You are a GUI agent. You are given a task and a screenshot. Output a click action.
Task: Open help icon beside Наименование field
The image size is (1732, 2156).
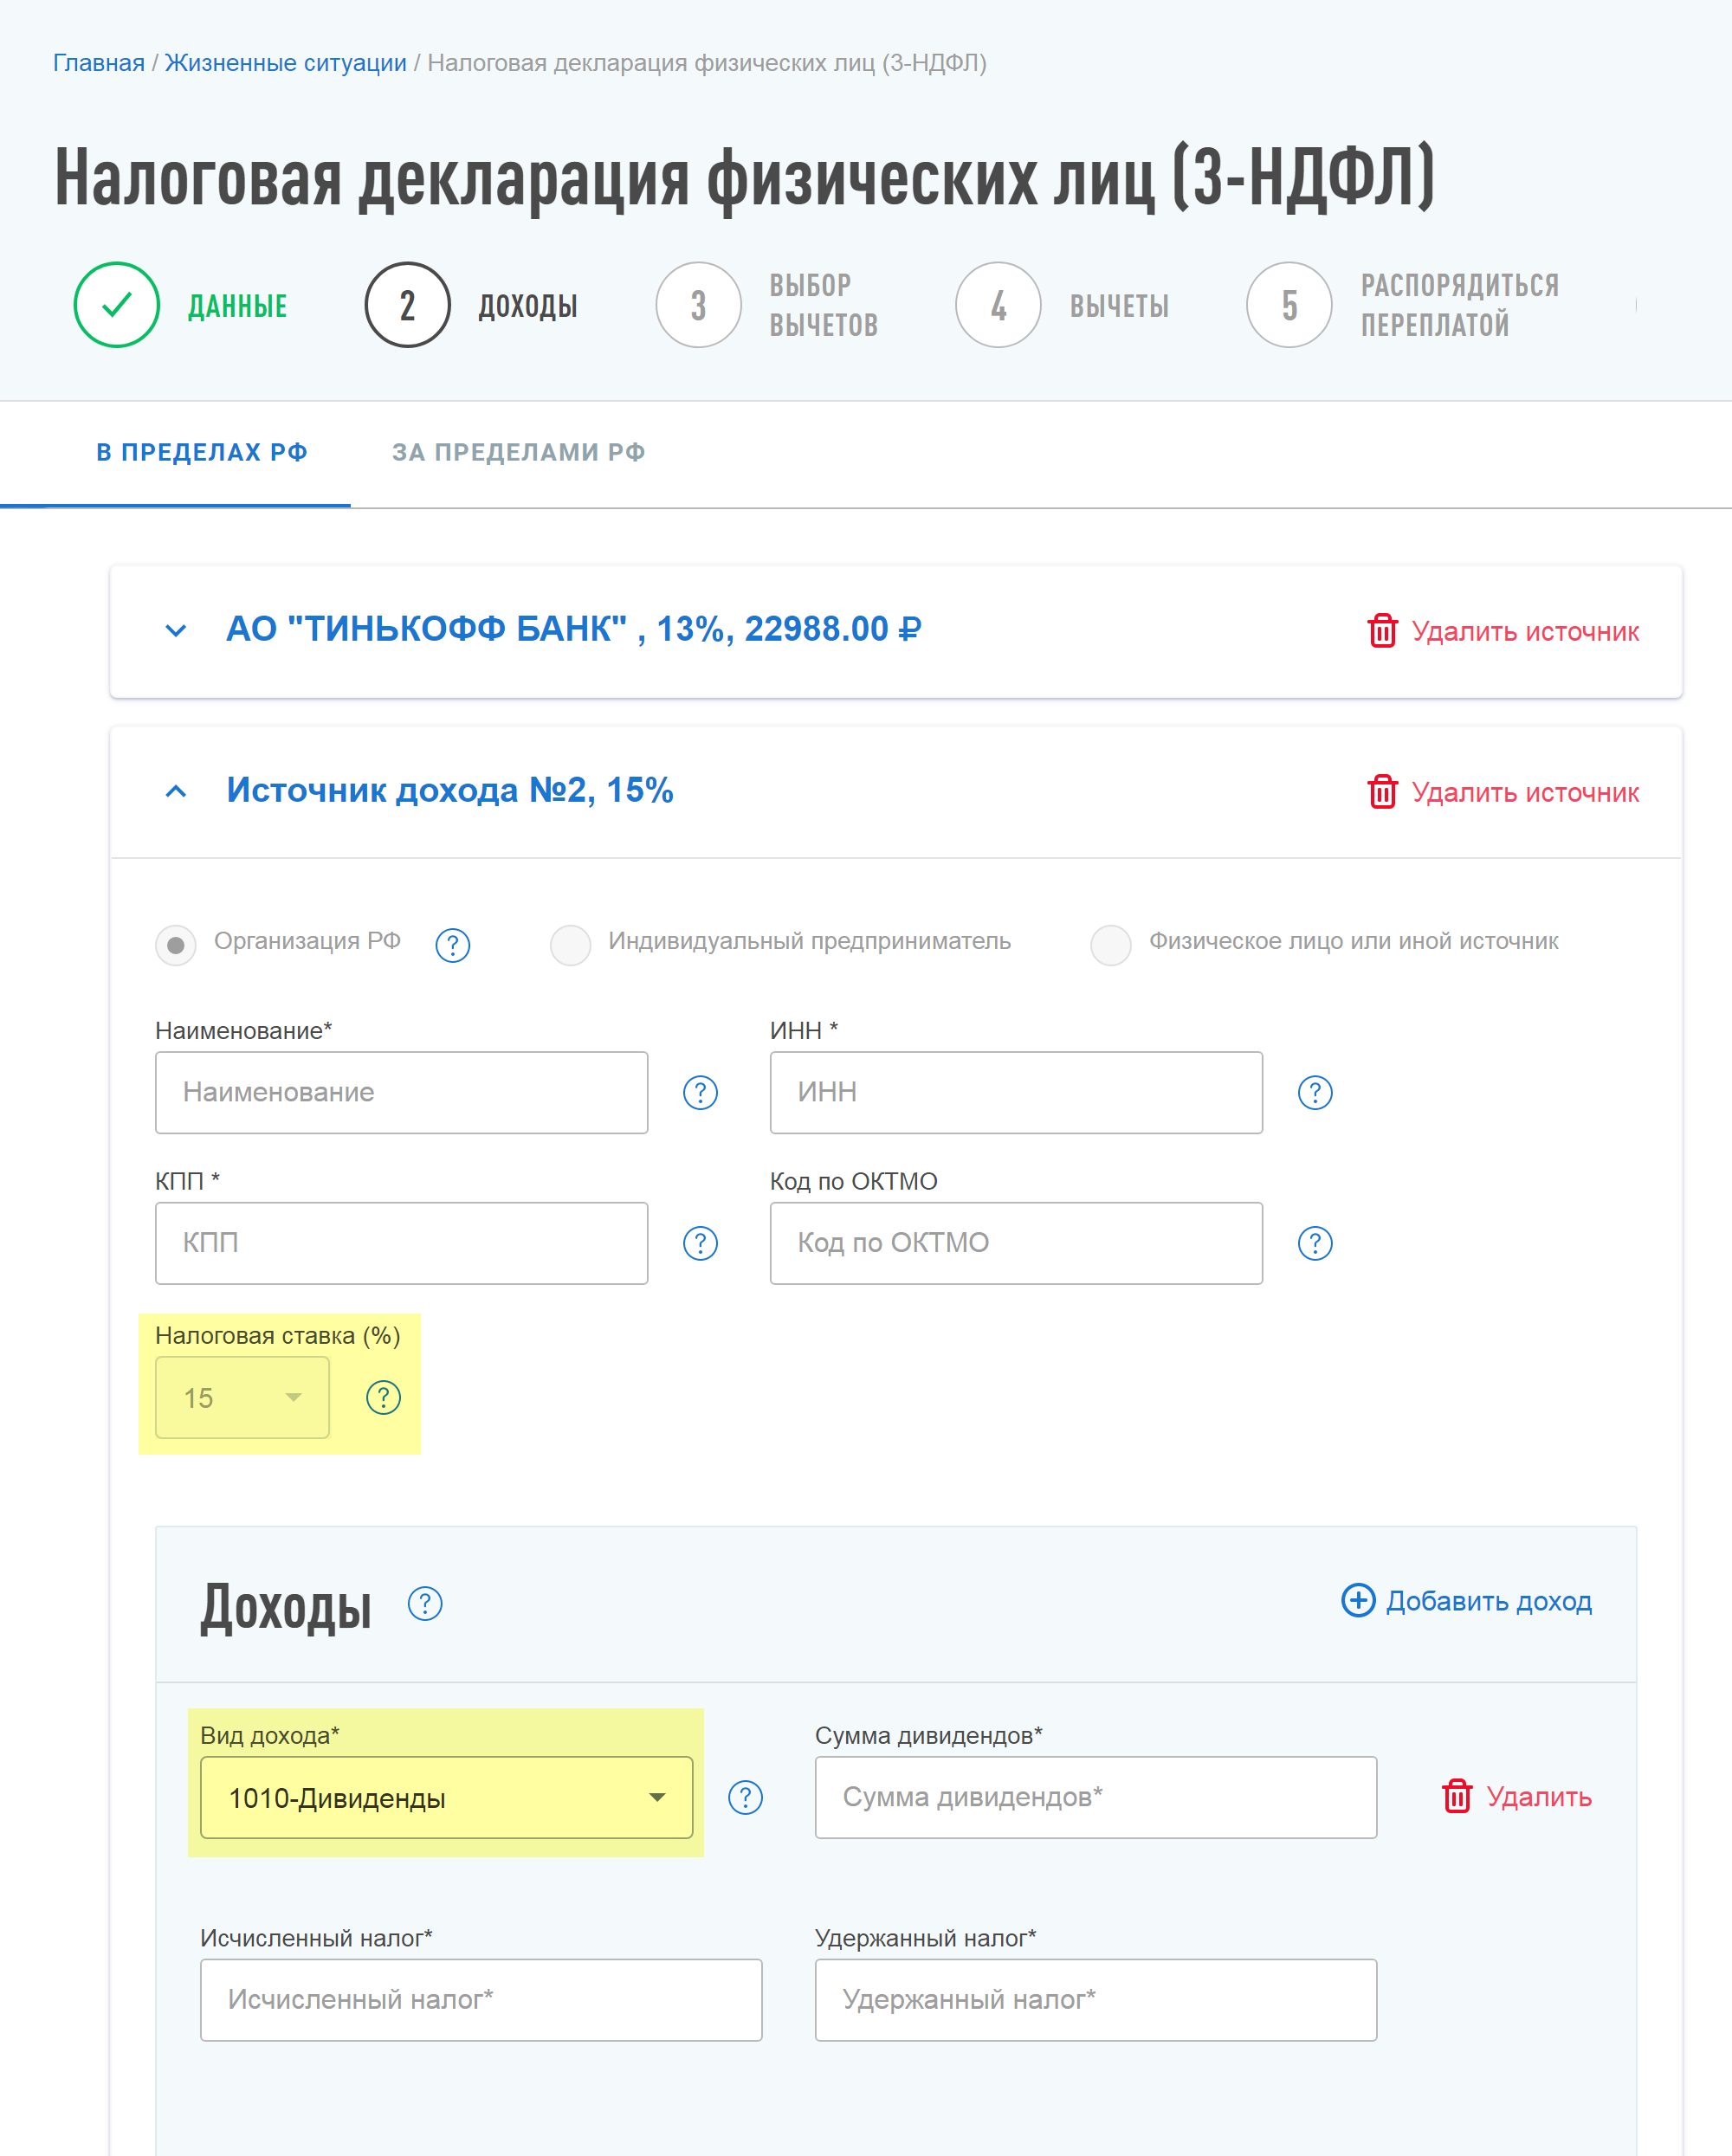pyautogui.click(x=700, y=1093)
